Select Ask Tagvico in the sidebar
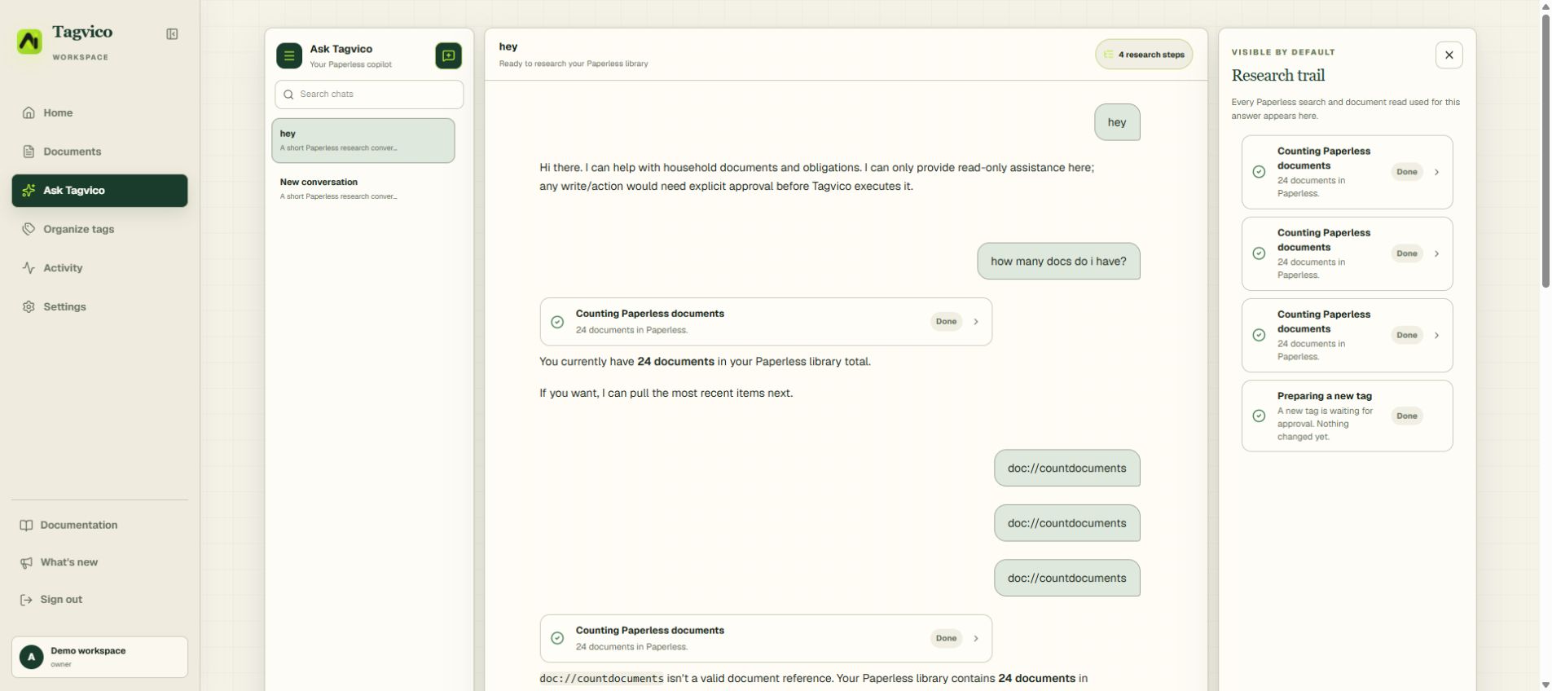This screenshot has width=1552, height=691. click(99, 191)
